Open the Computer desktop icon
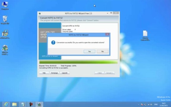The height and width of the screenshot is (107, 171). [5, 6]
